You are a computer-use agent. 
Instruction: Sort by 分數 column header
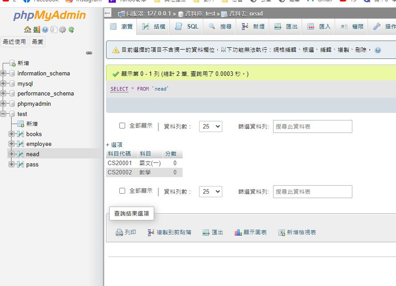[x=171, y=154]
